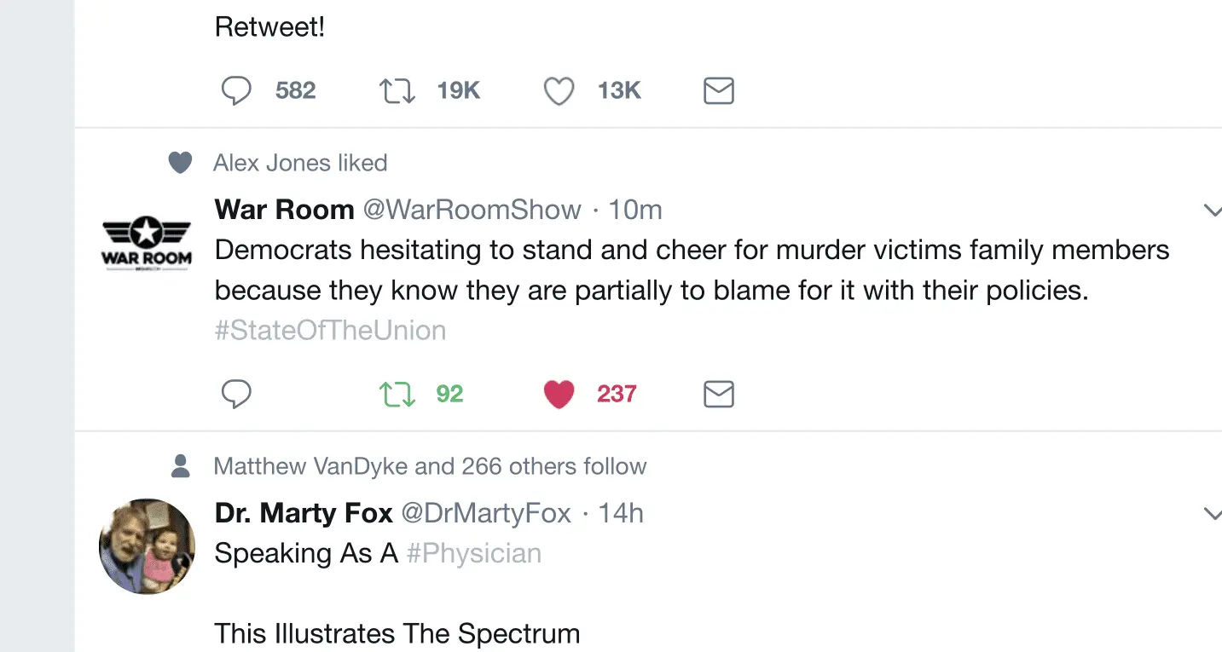The height and width of the screenshot is (652, 1222).
Task: Undo retweet on War Room tweet
Action: 397,394
